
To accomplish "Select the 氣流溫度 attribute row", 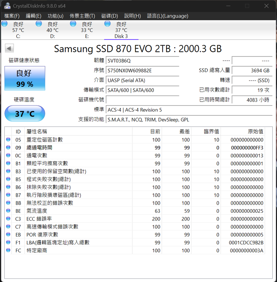I will coord(135,211).
